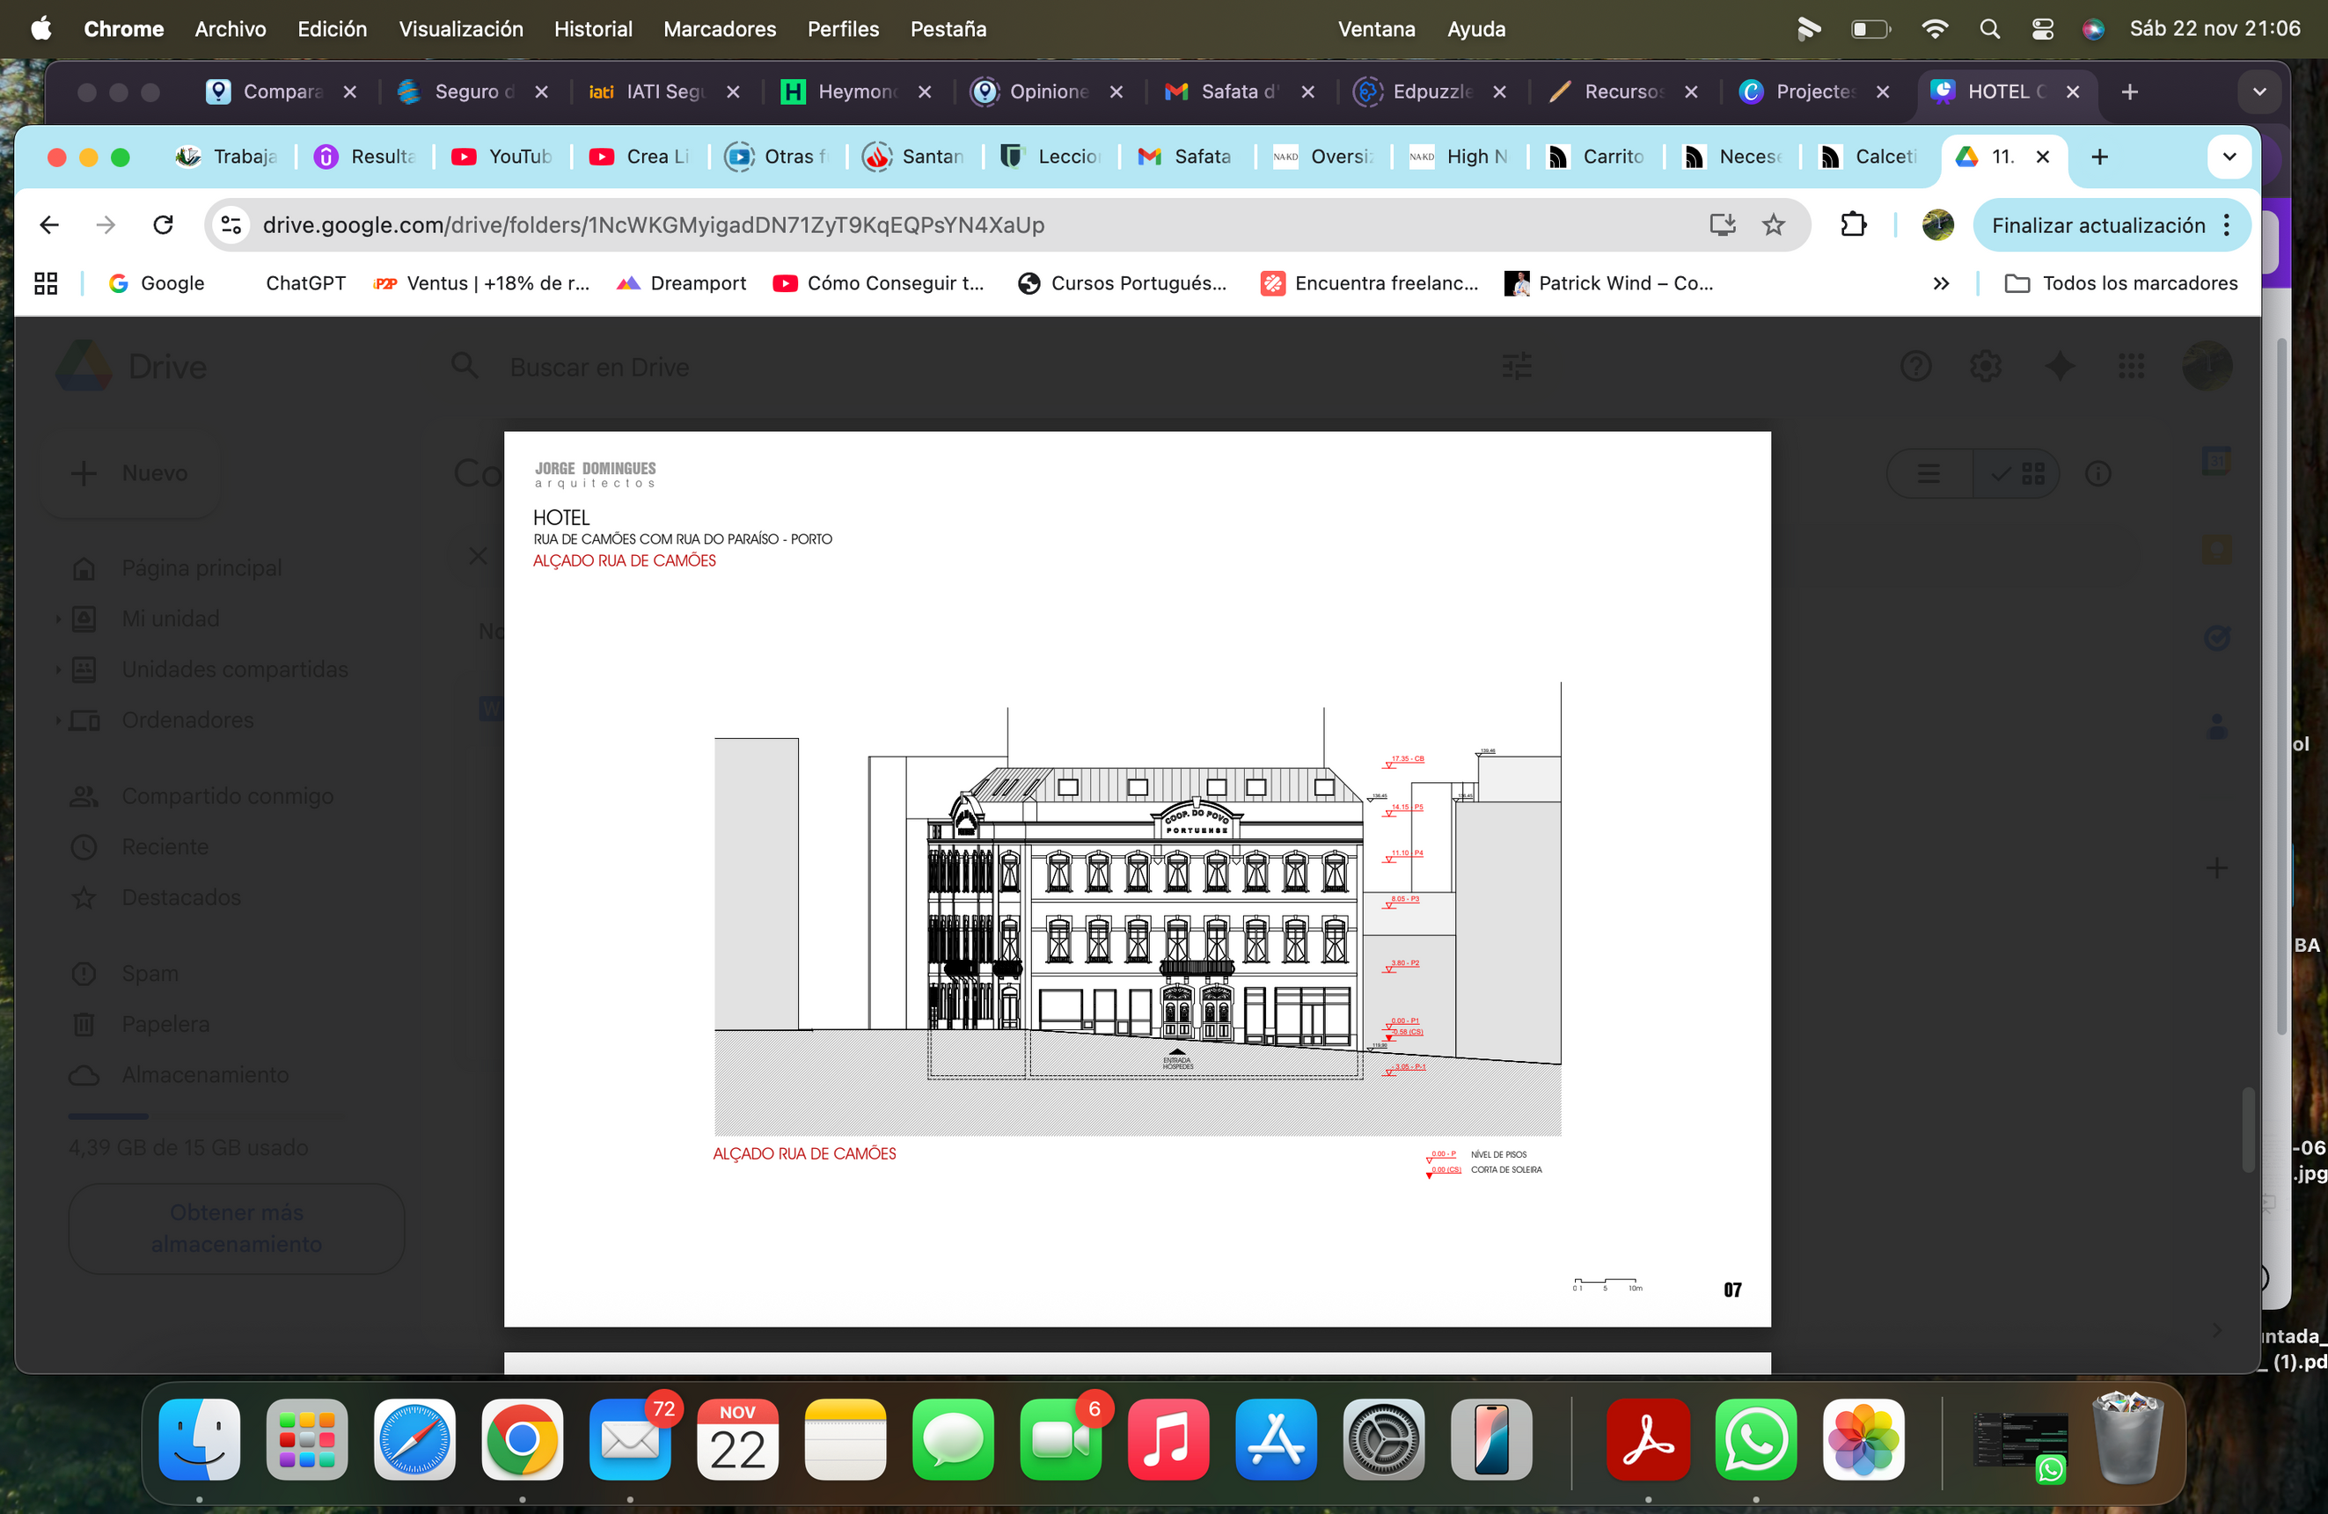Show hidden bookmarks overflow chevron
2328x1514 pixels.
point(1941,283)
